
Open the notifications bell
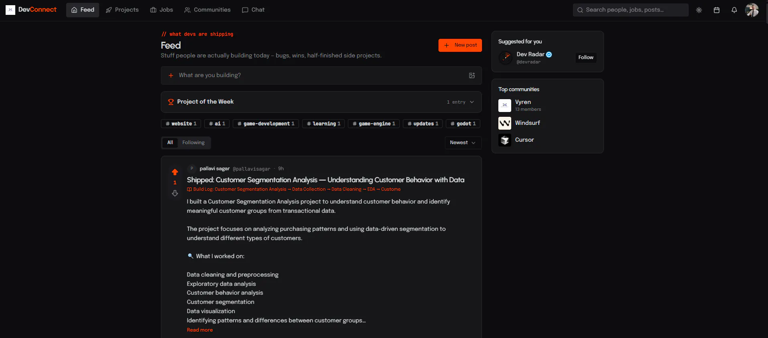[x=734, y=10]
